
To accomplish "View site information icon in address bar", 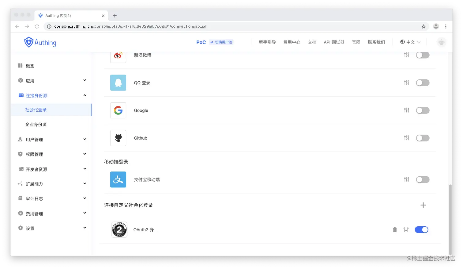I will [49, 26].
